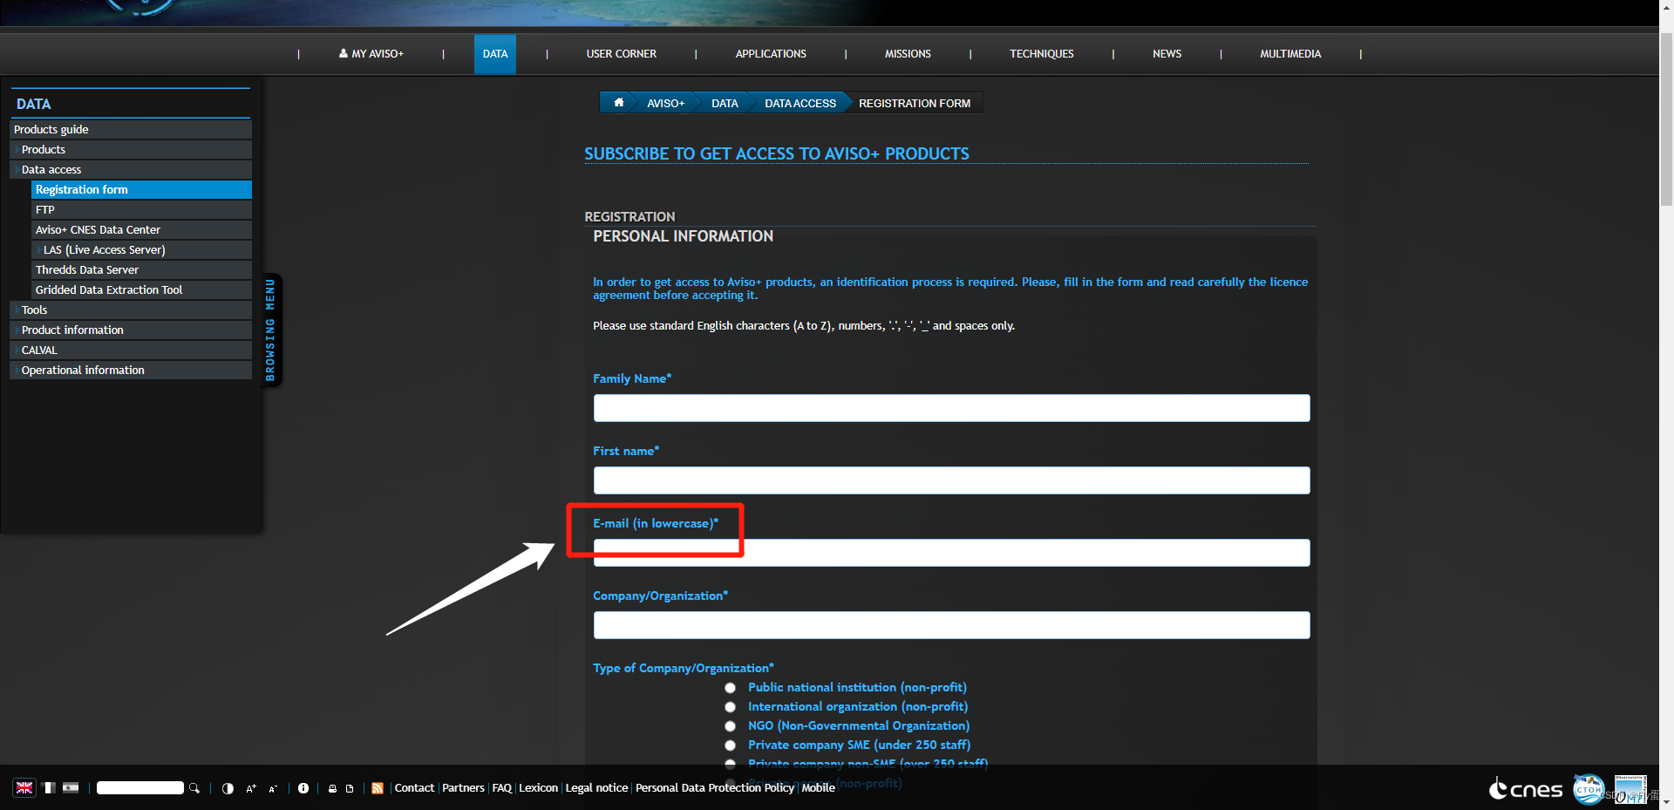Click the Subscribe to get access heading
The image size is (1674, 810).
777,153
